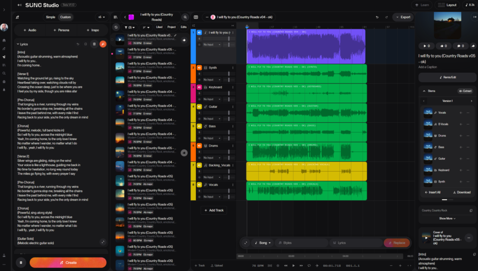
Task: Toggle mute on the Drums track
Action: pyautogui.click(x=199, y=146)
